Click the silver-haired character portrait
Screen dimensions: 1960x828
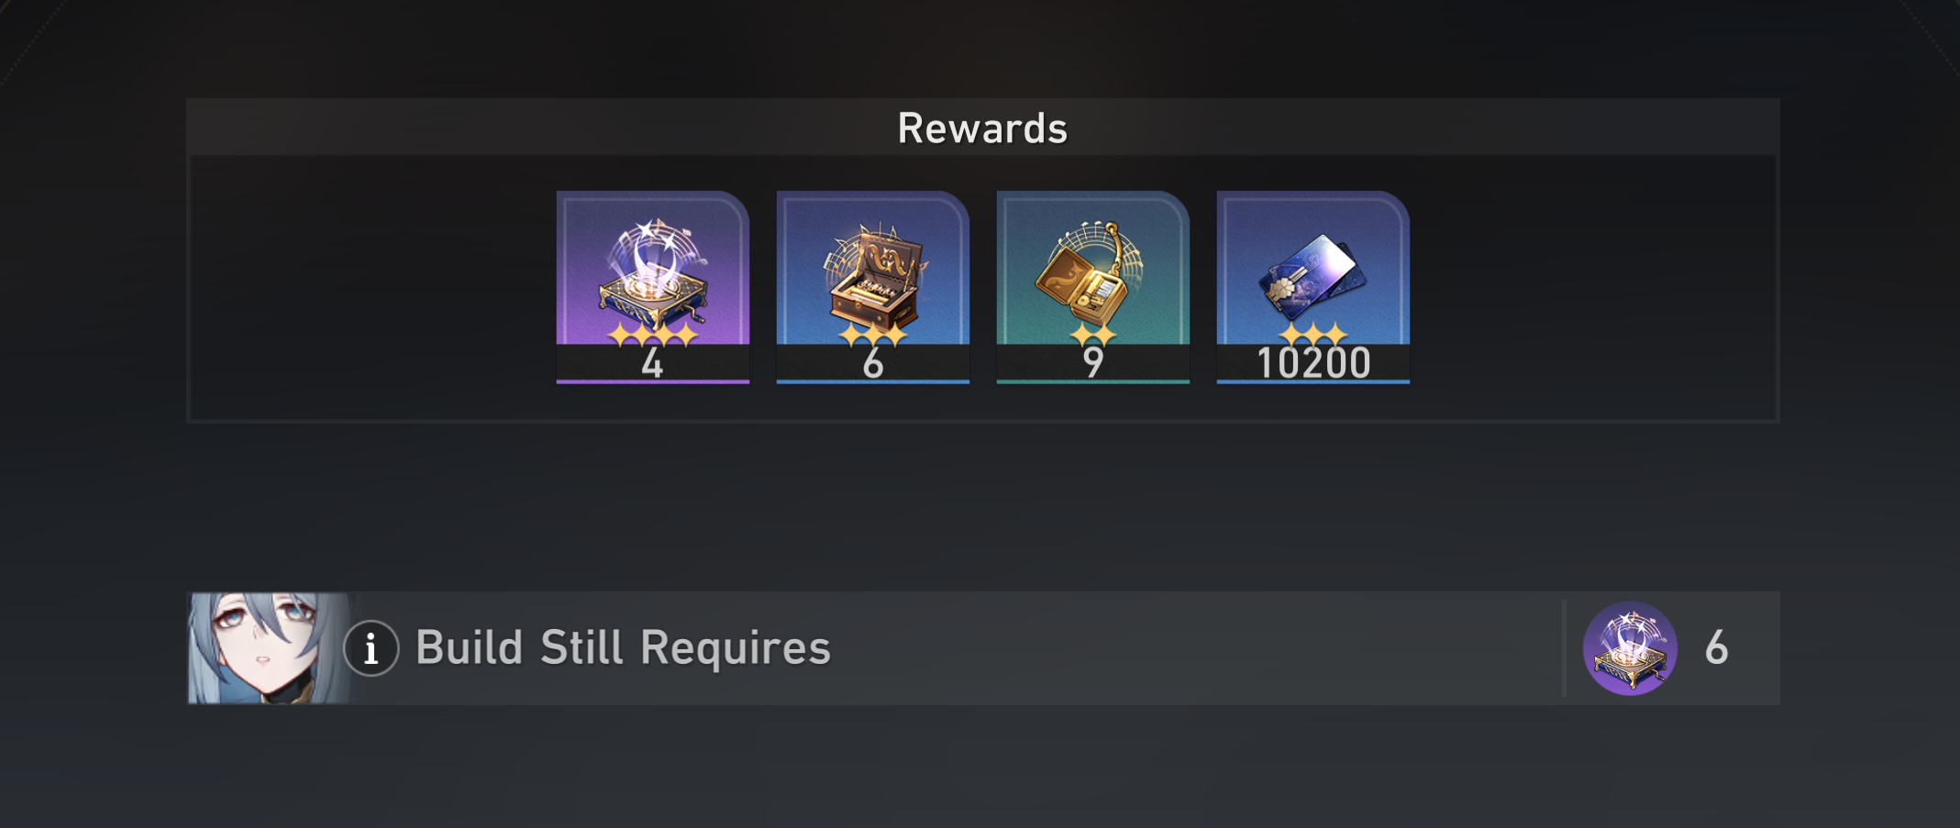coord(268,648)
